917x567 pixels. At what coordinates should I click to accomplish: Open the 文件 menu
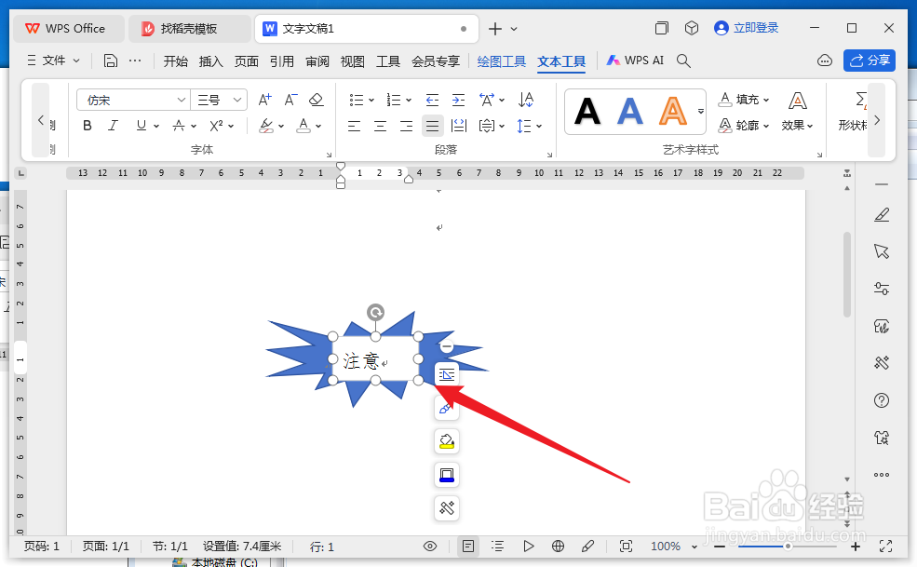53,61
